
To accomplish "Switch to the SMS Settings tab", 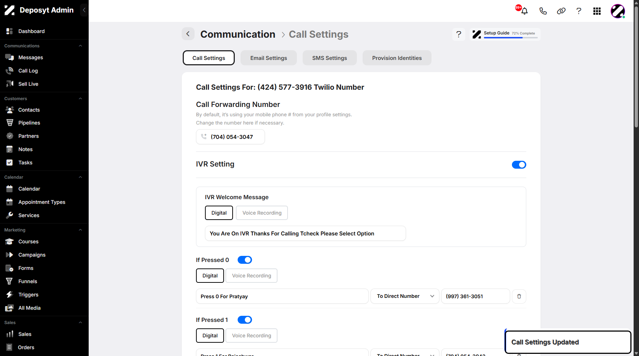I will pos(330,58).
